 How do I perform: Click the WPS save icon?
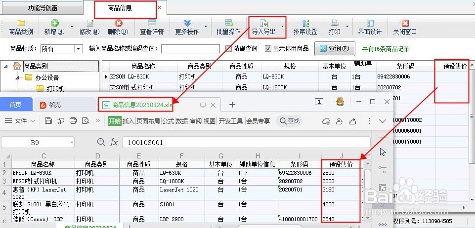[48, 121]
